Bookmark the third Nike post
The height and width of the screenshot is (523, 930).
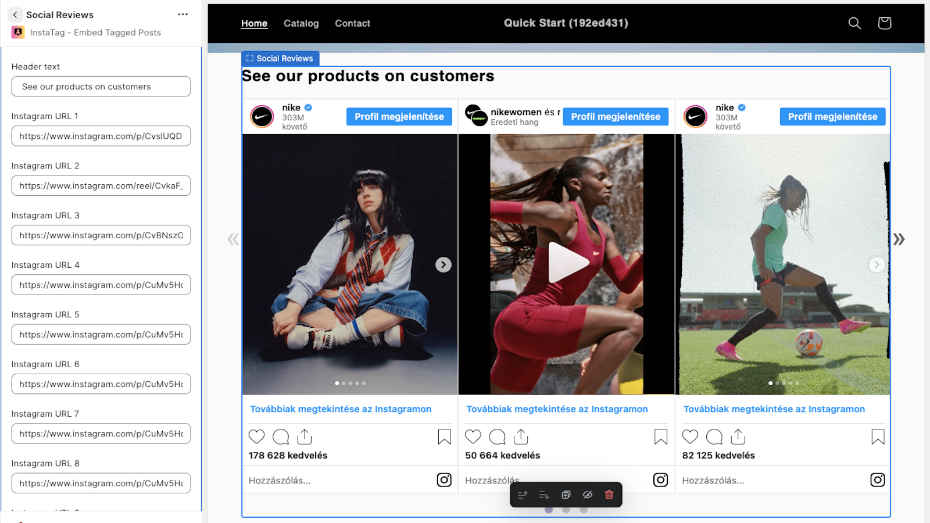(878, 436)
